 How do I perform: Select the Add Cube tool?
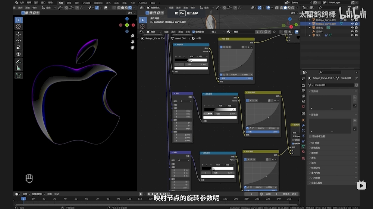pos(19,75)
